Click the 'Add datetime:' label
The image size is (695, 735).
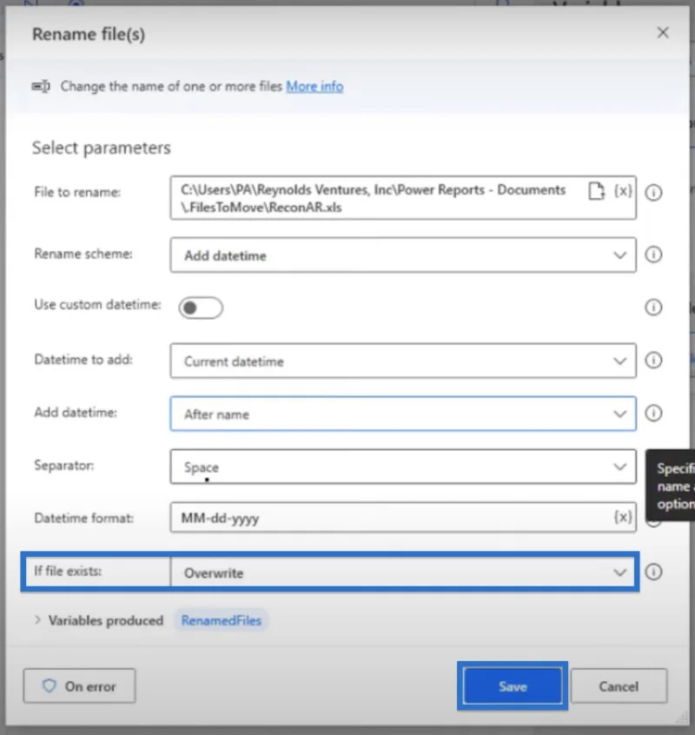(76, 413)
